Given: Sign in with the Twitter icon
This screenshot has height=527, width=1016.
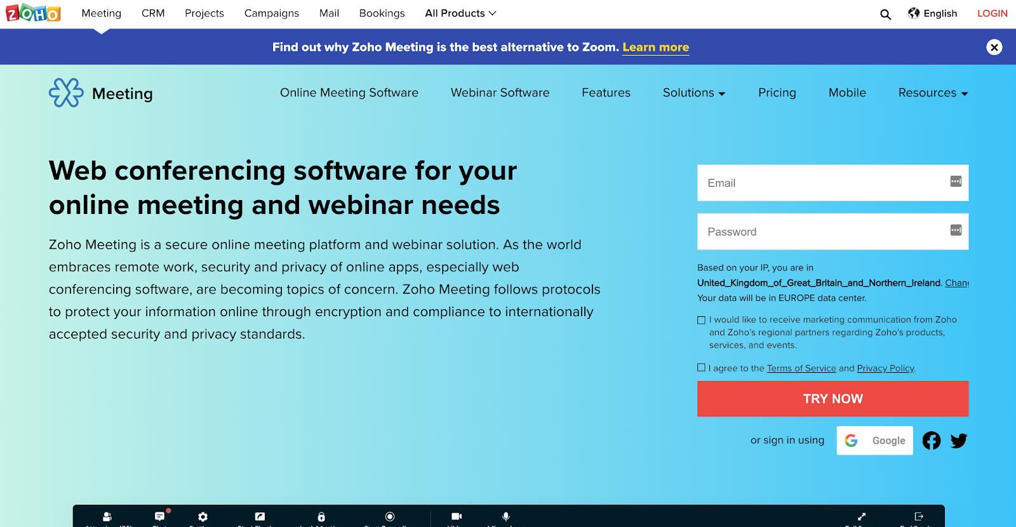Looking at the screenshot, I should tap(959, 441).
